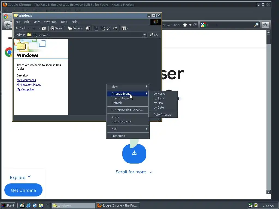Arrange icons by Type

pos(163,98)
